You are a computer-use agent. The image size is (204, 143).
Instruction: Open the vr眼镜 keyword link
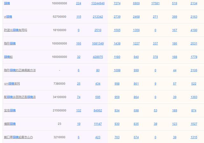[x=8, y=17]
